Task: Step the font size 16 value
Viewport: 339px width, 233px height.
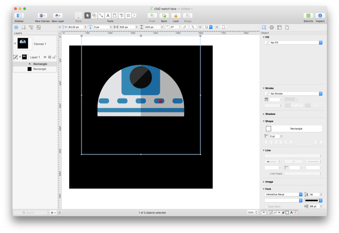Action: [321, 194]
